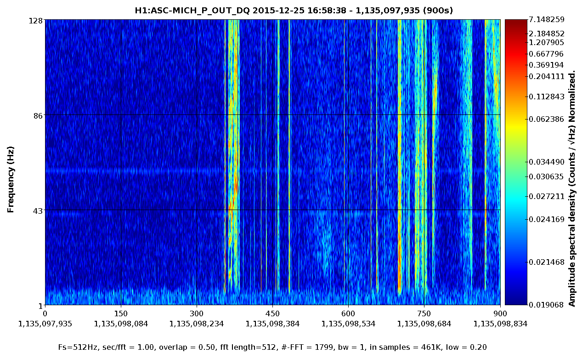Click the time tick label 600

tap(348, 313)
